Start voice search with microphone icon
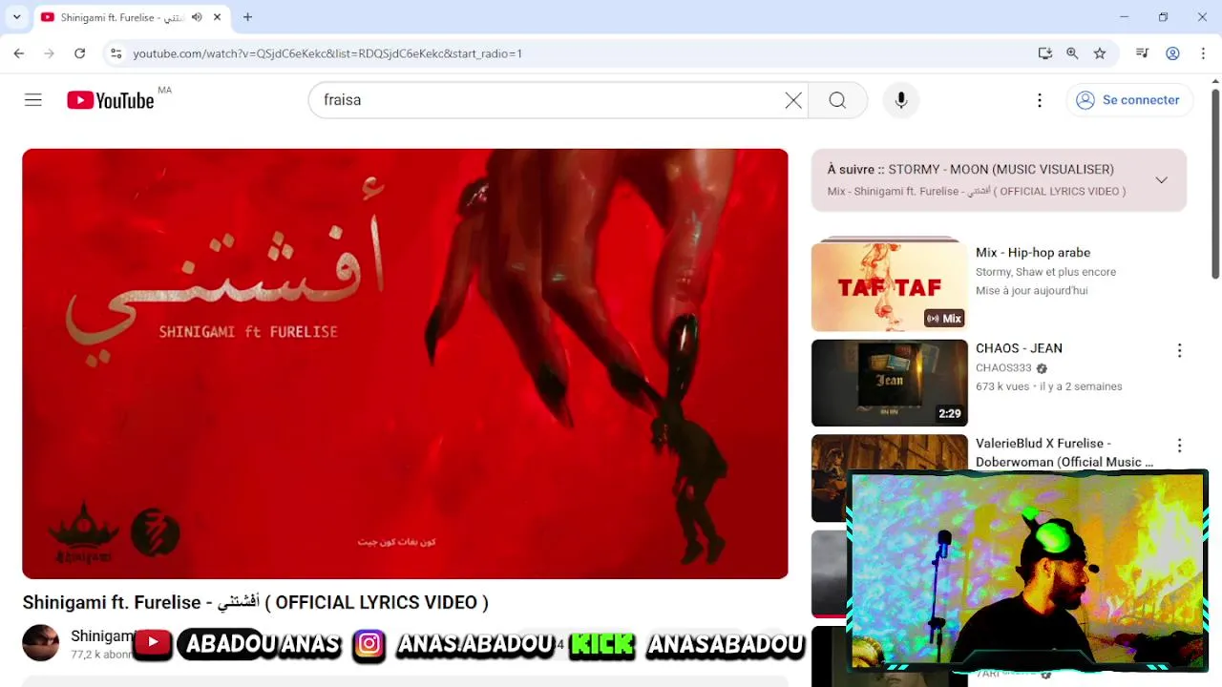Image resolution: width=1222 pixels, height=687 pixels. click(901, 100)
